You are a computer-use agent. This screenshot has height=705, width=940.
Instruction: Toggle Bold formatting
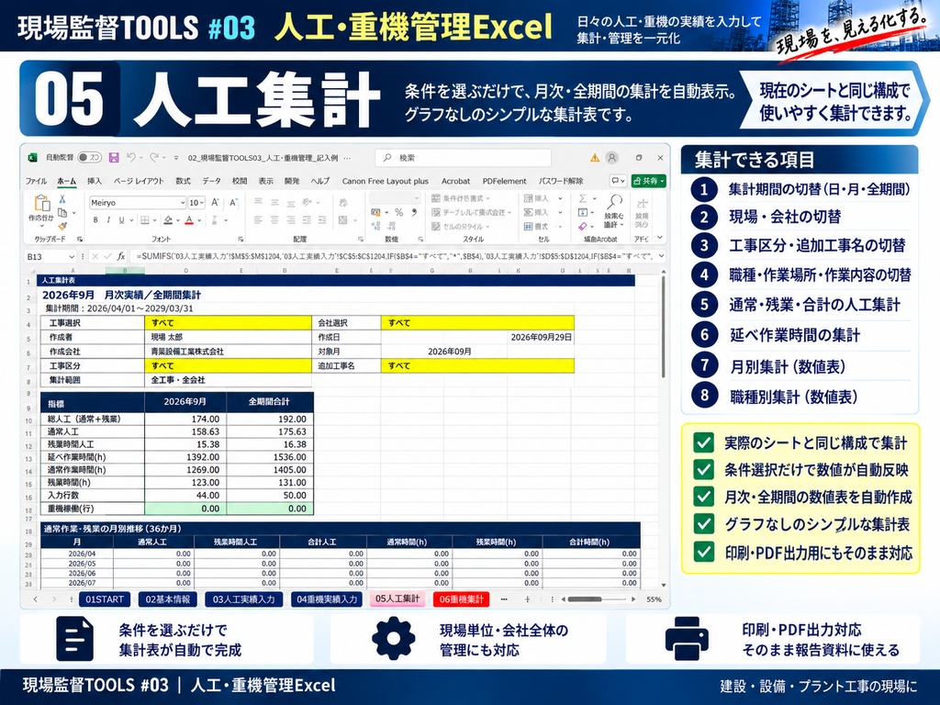click(x=95, y=220)
